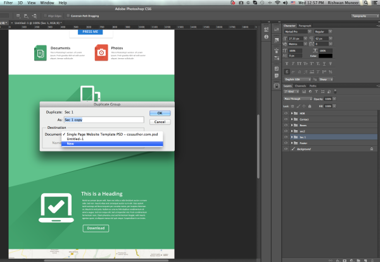Open path operations icon in options bar
Screen dimensions: 380x262
[18, 16]
